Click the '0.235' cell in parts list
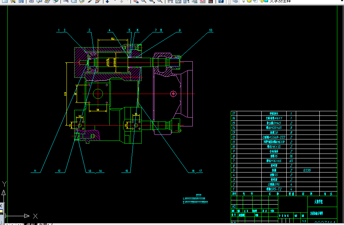 (307, 170)
